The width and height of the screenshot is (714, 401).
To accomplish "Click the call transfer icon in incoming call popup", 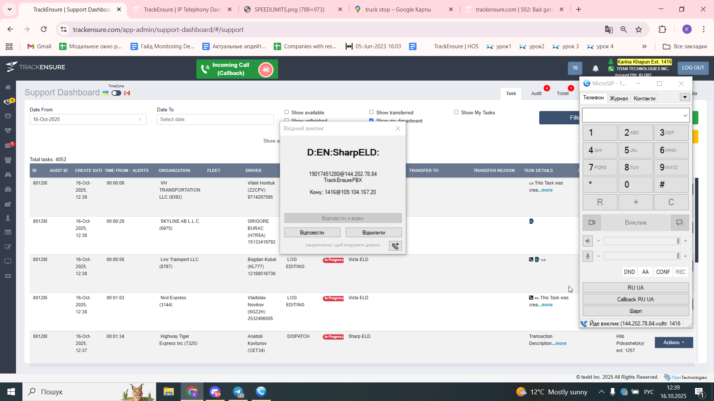I will click(x=395, y=246).
